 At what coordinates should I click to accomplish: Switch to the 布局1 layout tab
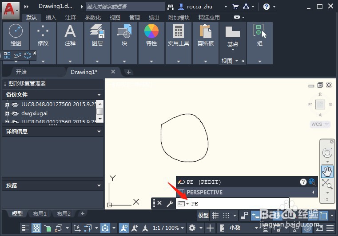tap(40, 213)
